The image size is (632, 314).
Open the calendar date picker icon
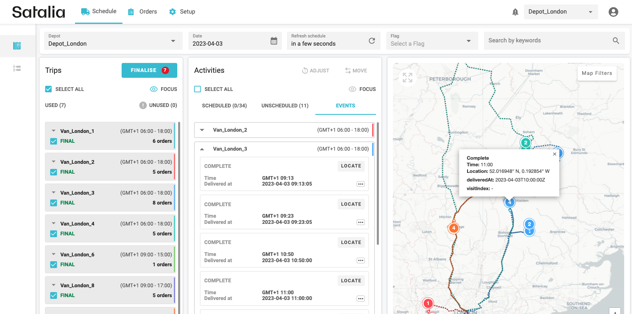pos(274,41)
